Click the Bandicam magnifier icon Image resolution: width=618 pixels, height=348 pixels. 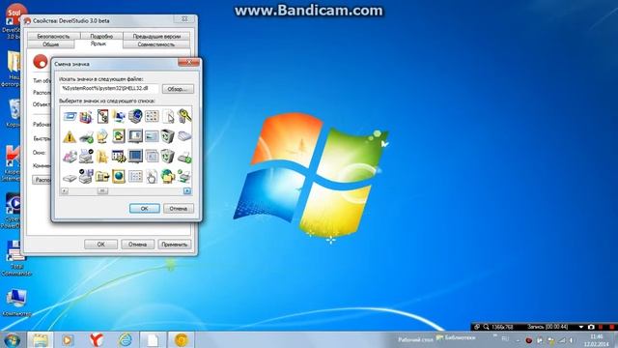486,327
